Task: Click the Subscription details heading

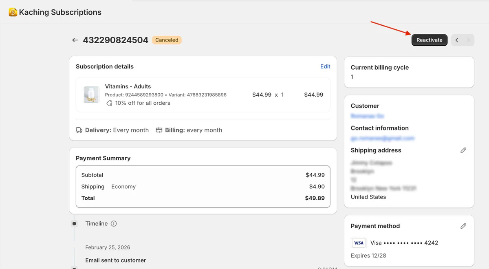Action: coord(105,66)
